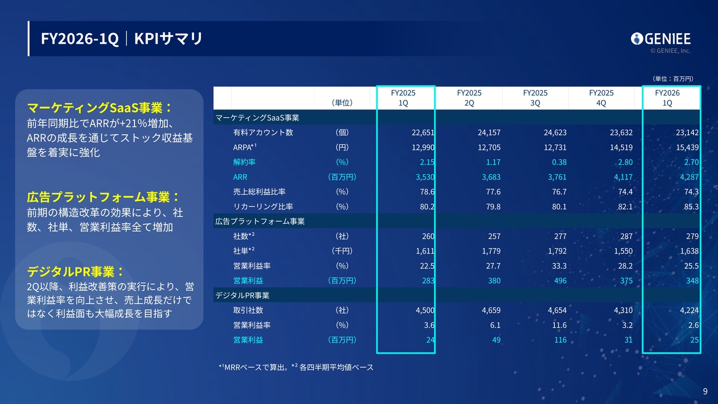Click the FY2026 1Q ARR value 4,287
The image size is (718, 404).
pyautogui.click(x=688, y=177)
